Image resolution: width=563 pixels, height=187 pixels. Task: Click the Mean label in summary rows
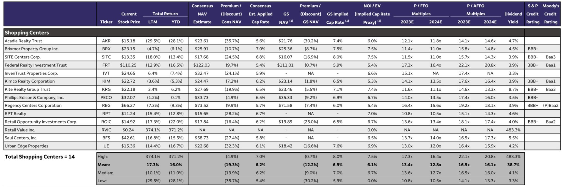click(x=104, y=165)
